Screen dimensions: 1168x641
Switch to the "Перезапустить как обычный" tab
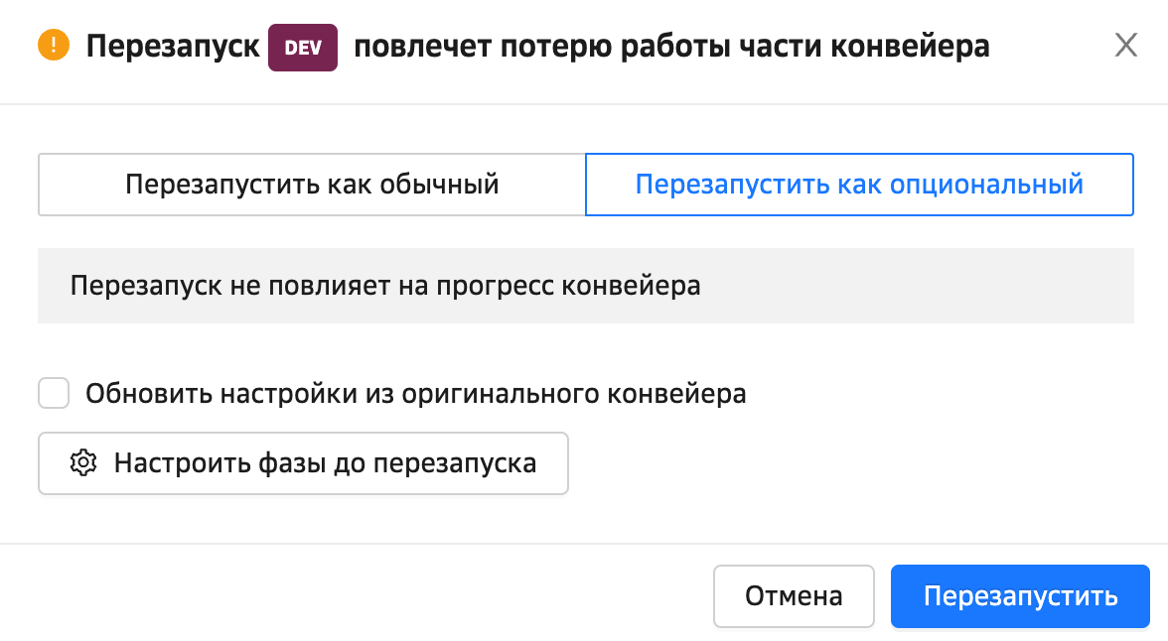312,185
